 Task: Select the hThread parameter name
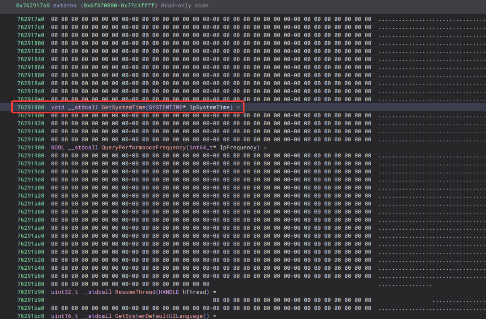pos(194,292)
